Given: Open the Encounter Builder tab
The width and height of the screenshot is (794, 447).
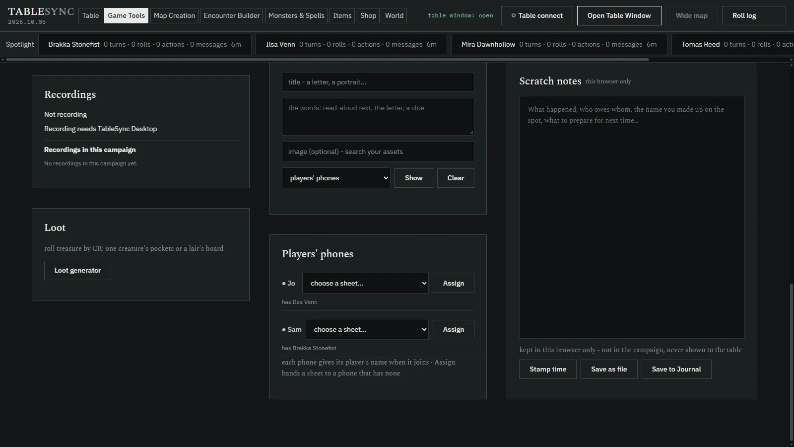Looking at the screenshot, I should [232, 15].
